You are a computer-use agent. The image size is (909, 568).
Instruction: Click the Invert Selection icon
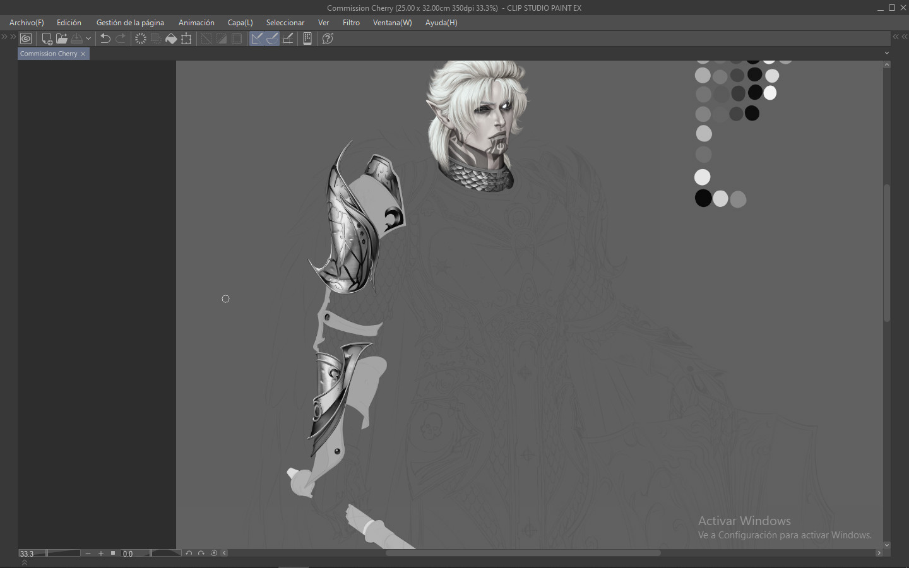tap(222, 38)
